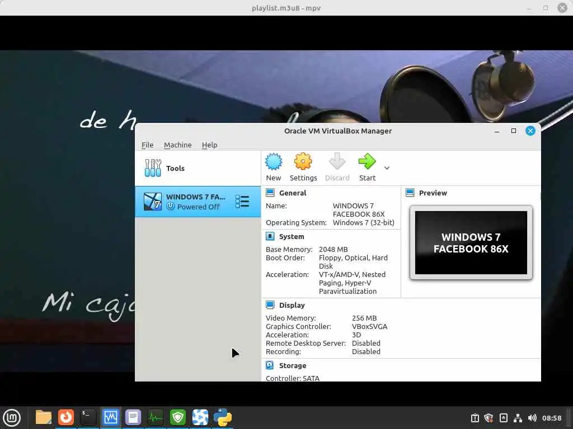Open the blue pinwheel taskbar app
Image resolution: width=573 pixels, height=429 pixels.
point(200,417)
